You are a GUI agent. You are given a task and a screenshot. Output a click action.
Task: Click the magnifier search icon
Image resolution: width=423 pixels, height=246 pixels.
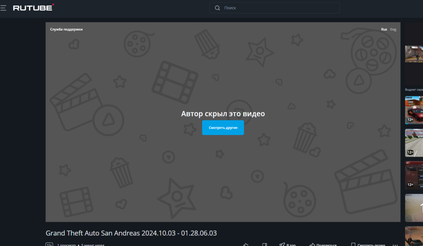tap(217, 8)
